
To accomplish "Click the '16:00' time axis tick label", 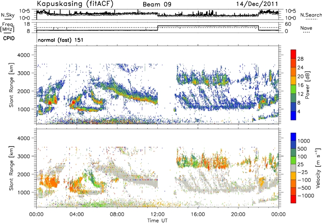I will point(198,215).
